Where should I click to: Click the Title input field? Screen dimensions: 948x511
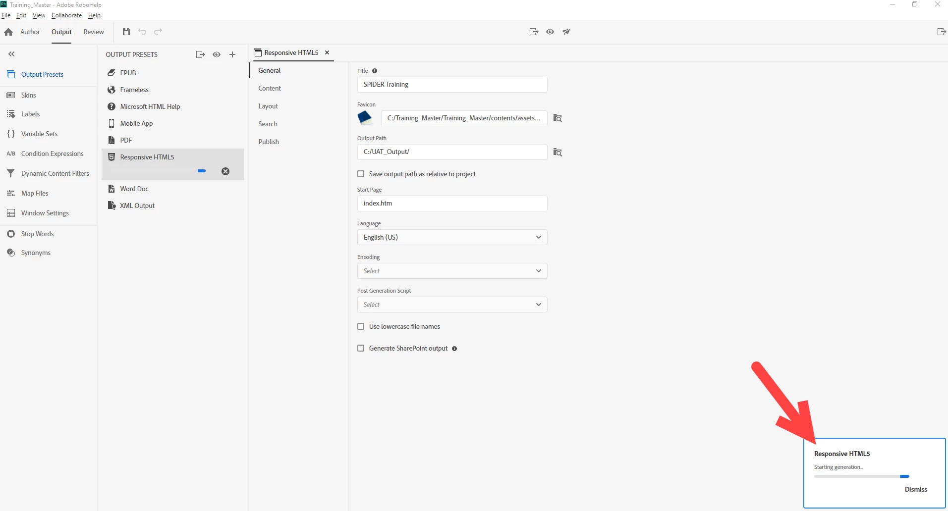pyautogui.click(x=452, y=85)
